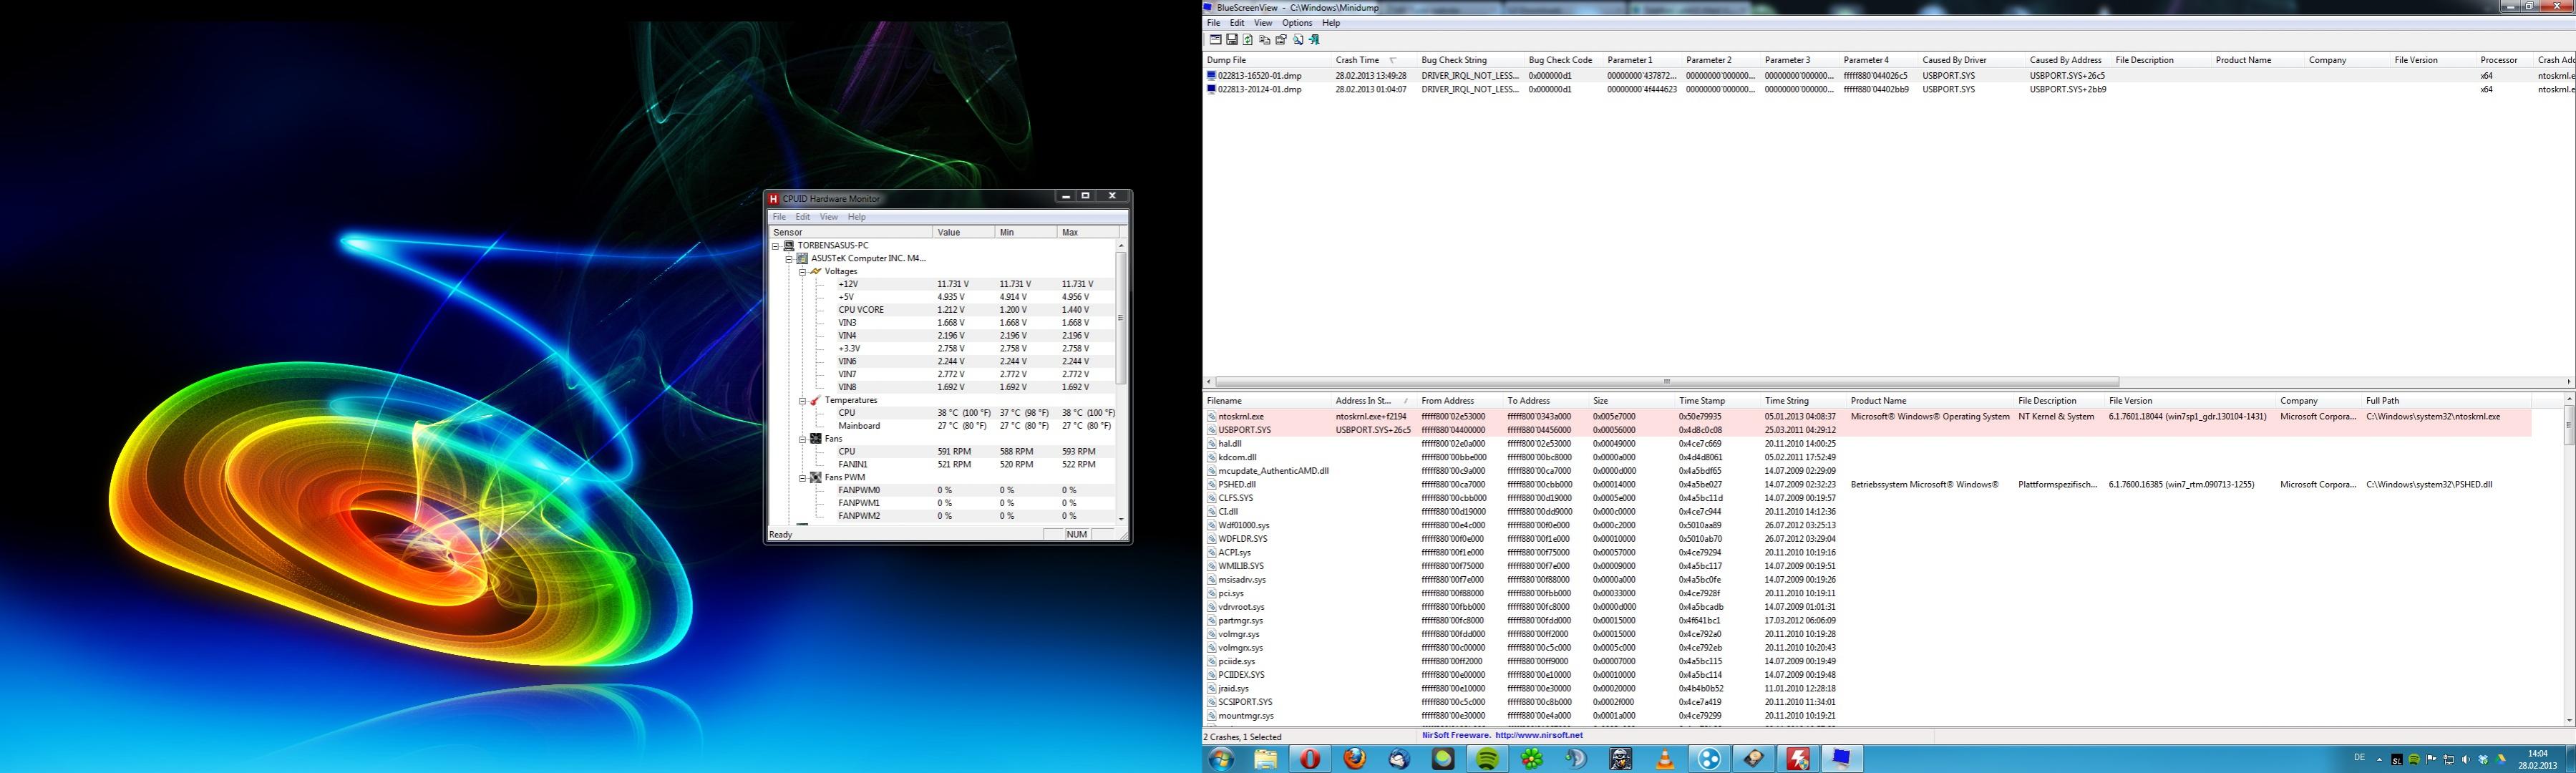Click the Find toolbar icon
Viewport: 2576px width, 773px height.
pyautogui.click(x=1298, y=40)
